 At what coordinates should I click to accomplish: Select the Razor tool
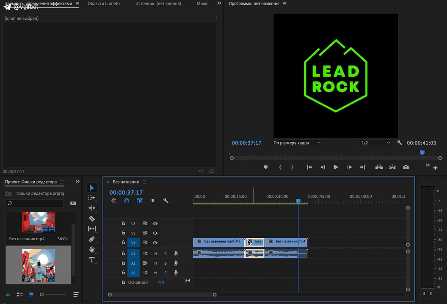92,218
